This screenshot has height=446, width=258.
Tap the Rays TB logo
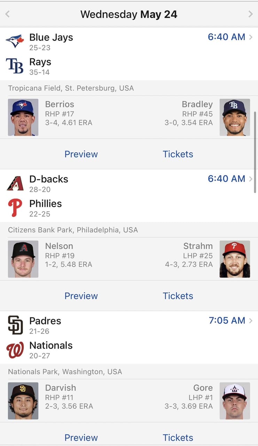click(x=15, y=66)
